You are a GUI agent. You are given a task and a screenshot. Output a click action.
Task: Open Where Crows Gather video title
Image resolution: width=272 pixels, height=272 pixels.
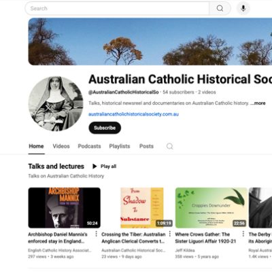tap(205, 238)
